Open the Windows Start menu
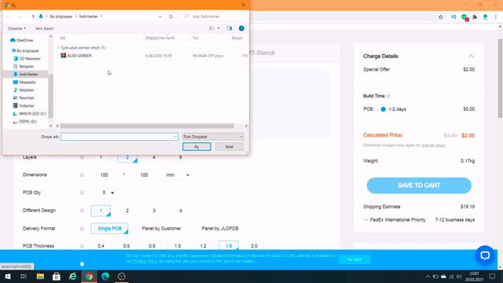 point(8,276)
